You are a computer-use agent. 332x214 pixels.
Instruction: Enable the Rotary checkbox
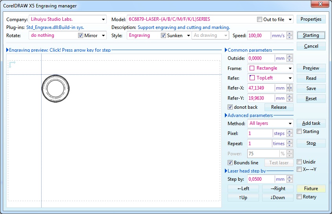(x=300, y=197)
